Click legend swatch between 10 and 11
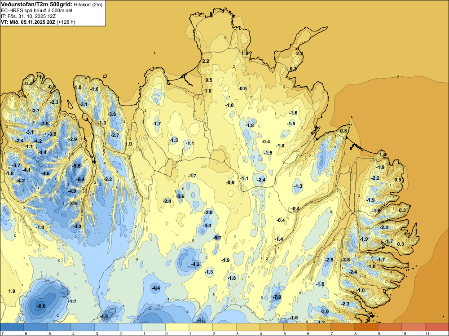 click(414, 327)
